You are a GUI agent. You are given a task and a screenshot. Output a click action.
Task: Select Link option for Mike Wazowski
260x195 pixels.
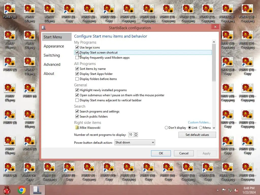(189, 128)
